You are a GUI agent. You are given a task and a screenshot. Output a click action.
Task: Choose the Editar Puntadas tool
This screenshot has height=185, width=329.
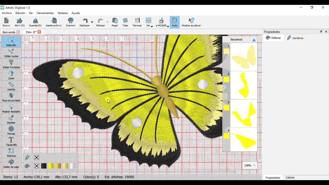[x=11, y=64]
